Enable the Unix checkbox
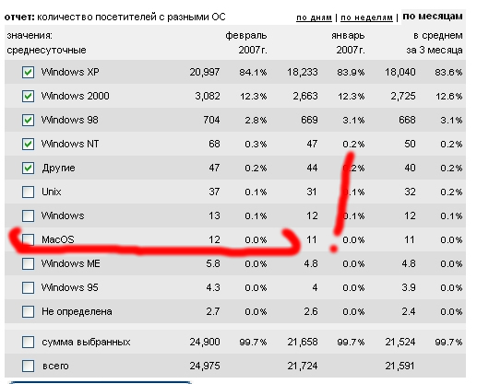This screenshot has width=477, height=384. point(28,192)
